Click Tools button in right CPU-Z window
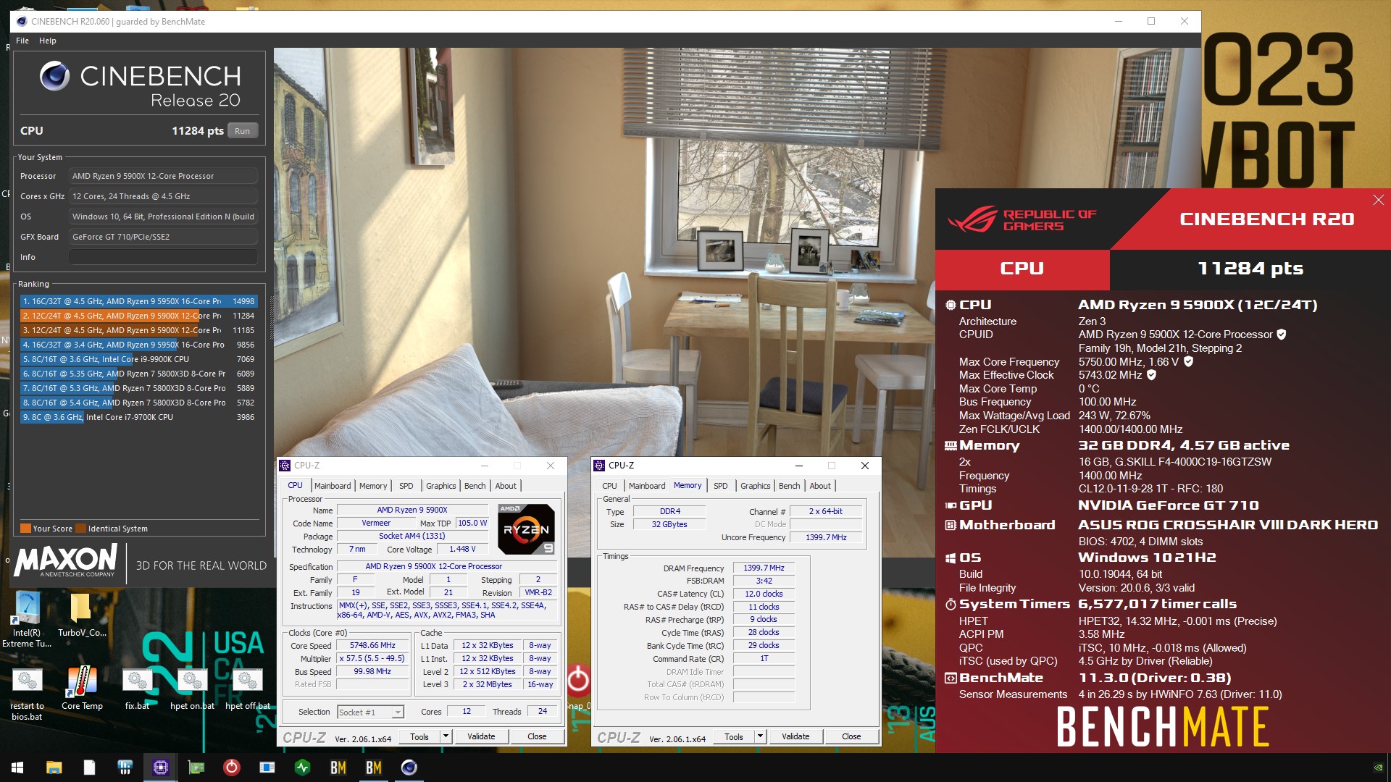 (734, 736)
